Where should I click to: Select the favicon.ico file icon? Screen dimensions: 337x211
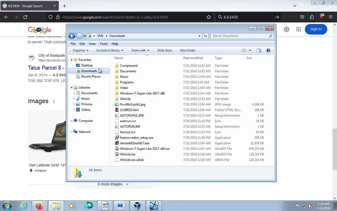117,132
